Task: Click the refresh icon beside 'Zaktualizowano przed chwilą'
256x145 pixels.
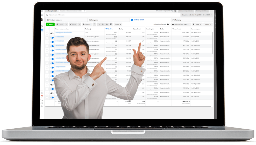Action: click(x=175, y=11)
